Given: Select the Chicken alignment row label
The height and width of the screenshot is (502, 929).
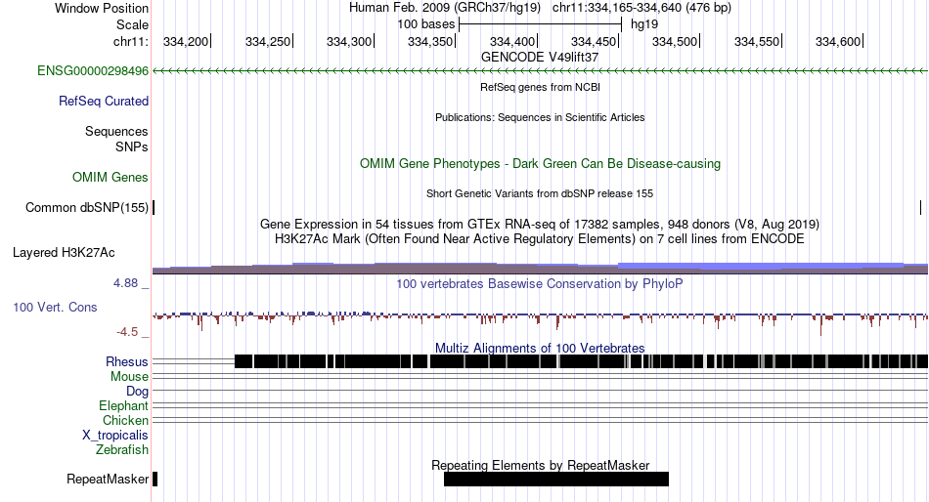Looking at the screenshot, I should [x=125, y=420].
